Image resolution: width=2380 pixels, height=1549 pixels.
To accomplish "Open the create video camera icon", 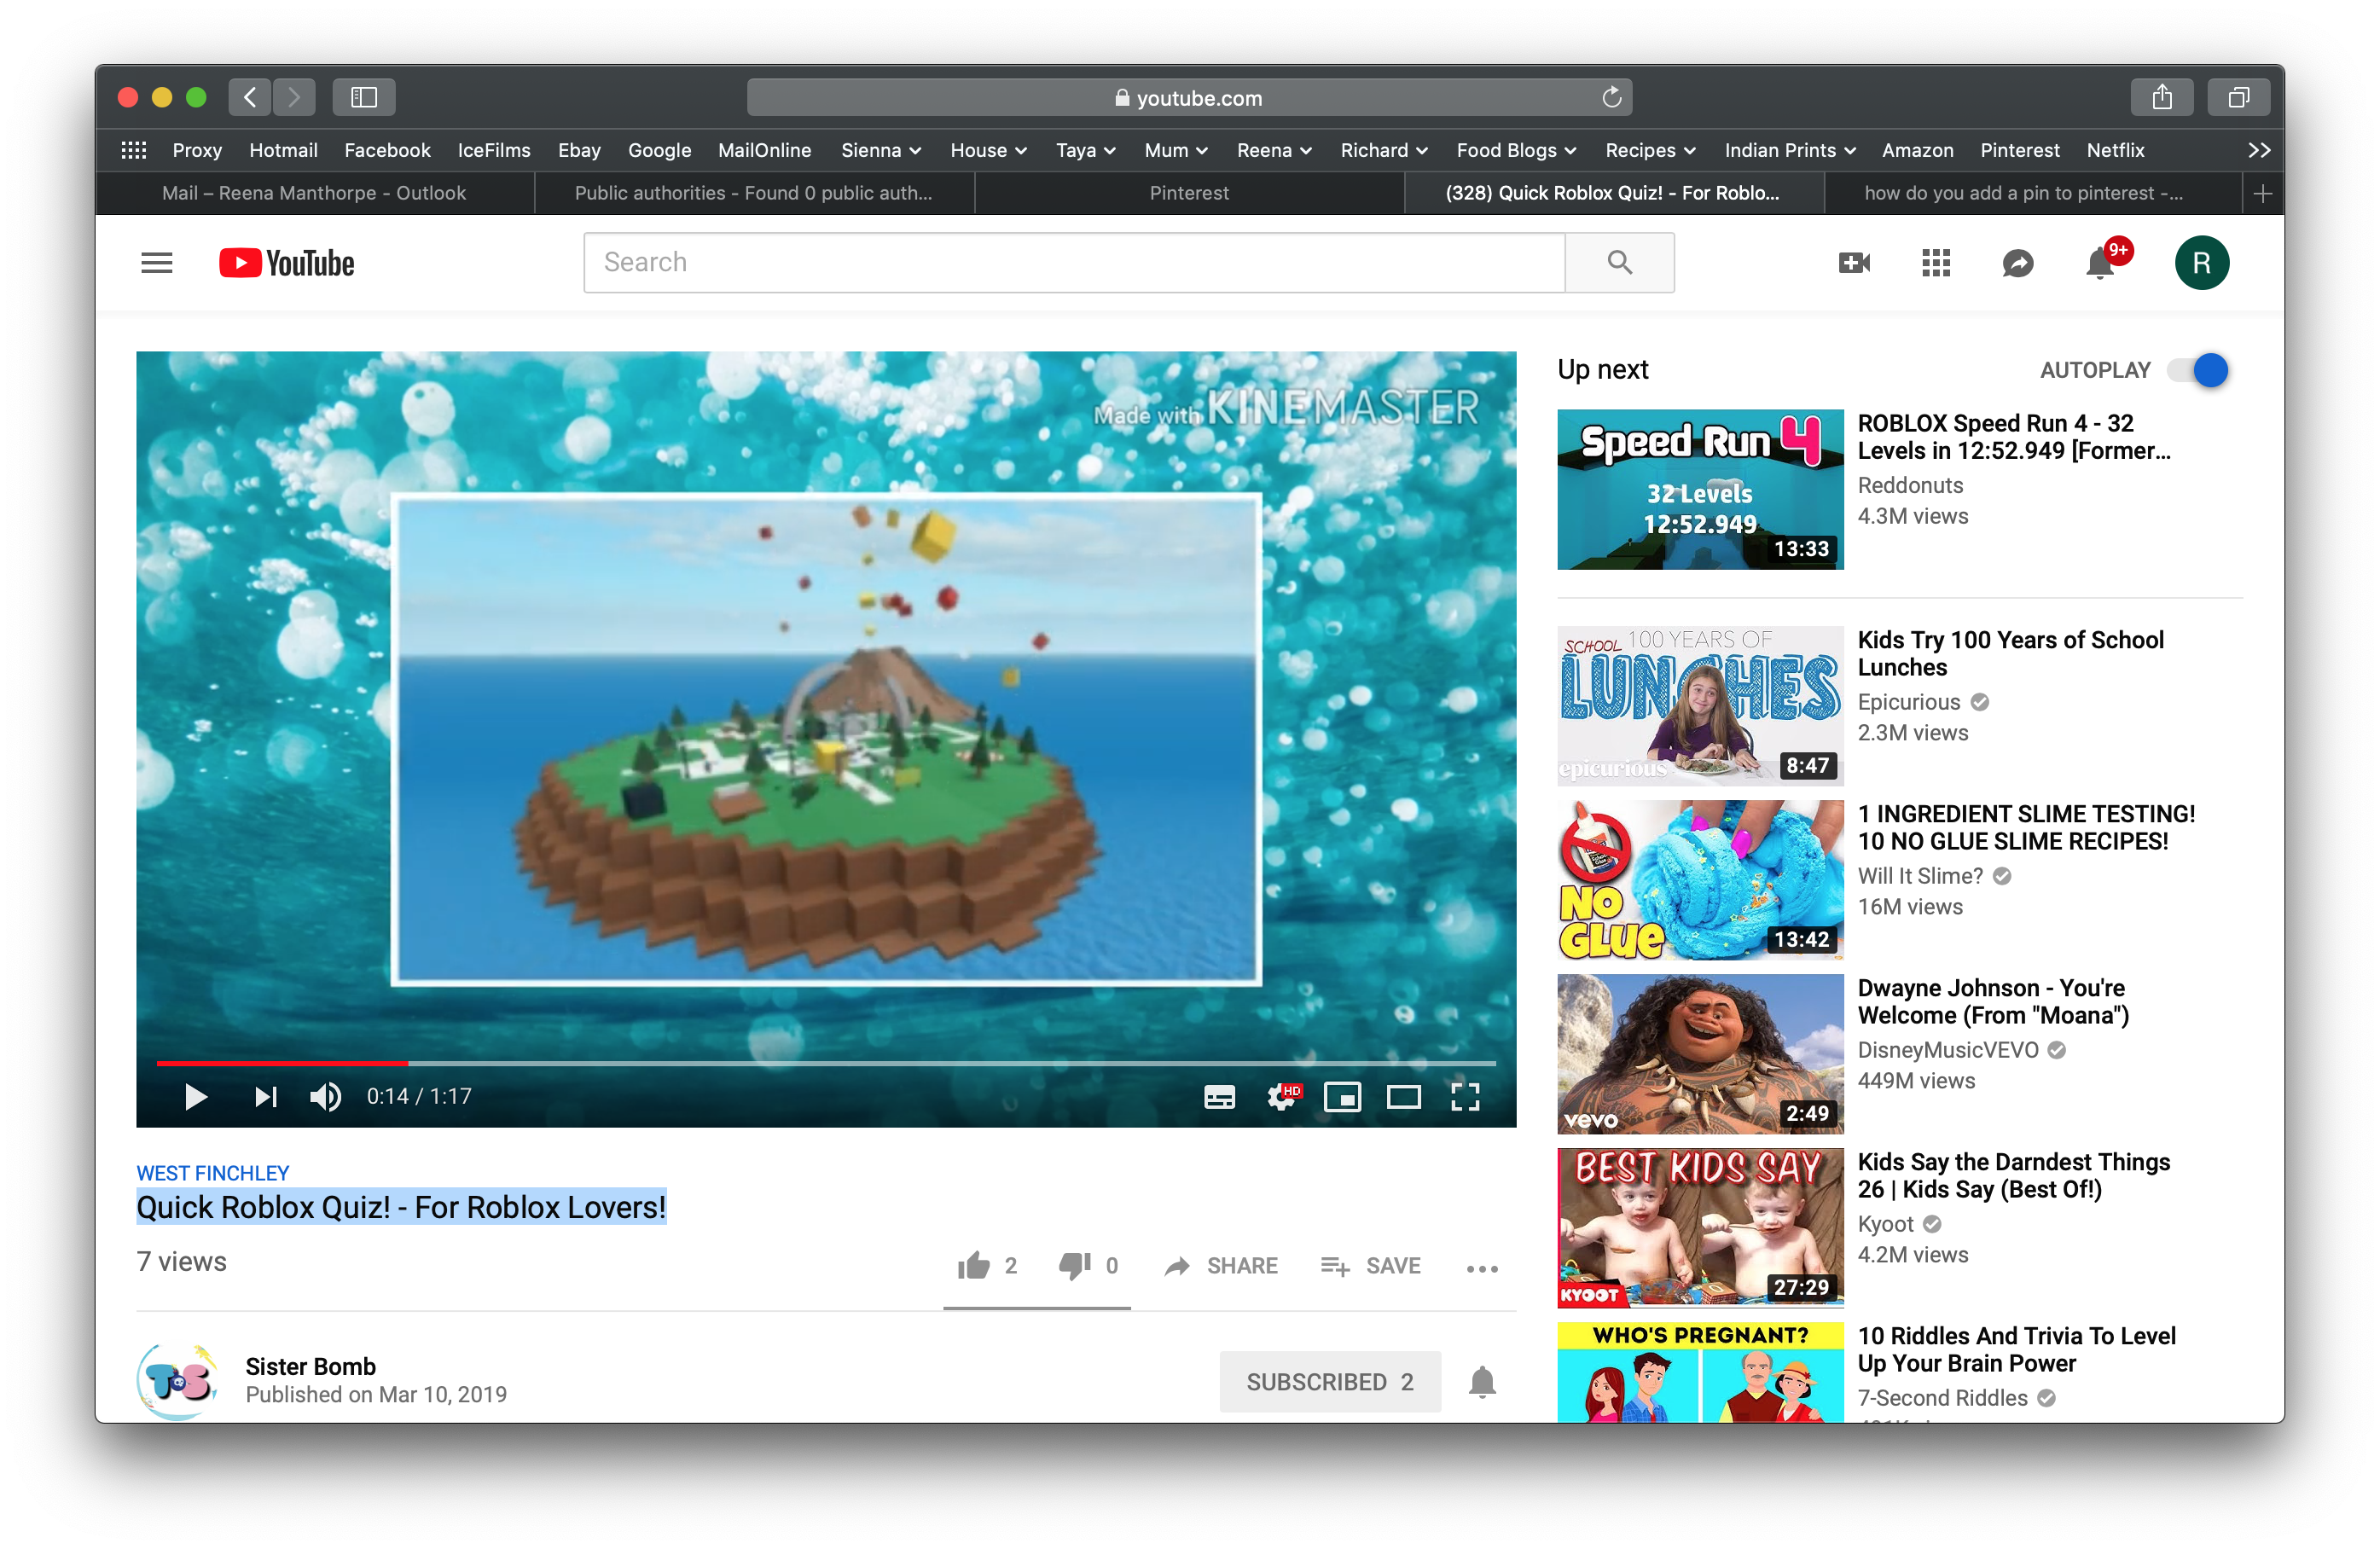I will point(1854,263).
